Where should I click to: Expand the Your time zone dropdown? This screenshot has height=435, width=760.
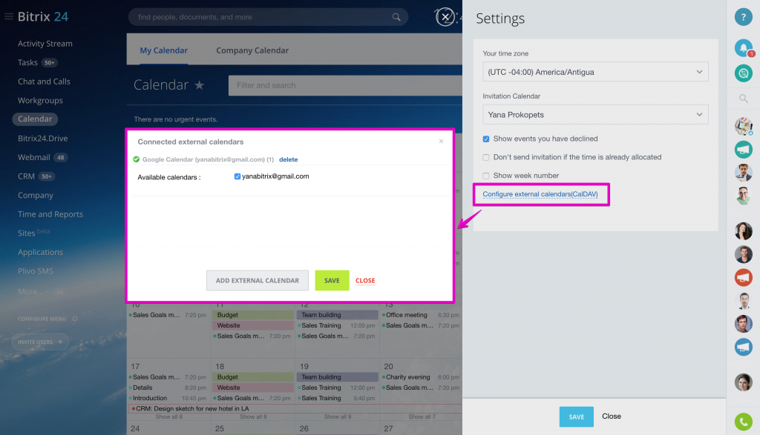[595, 72]
